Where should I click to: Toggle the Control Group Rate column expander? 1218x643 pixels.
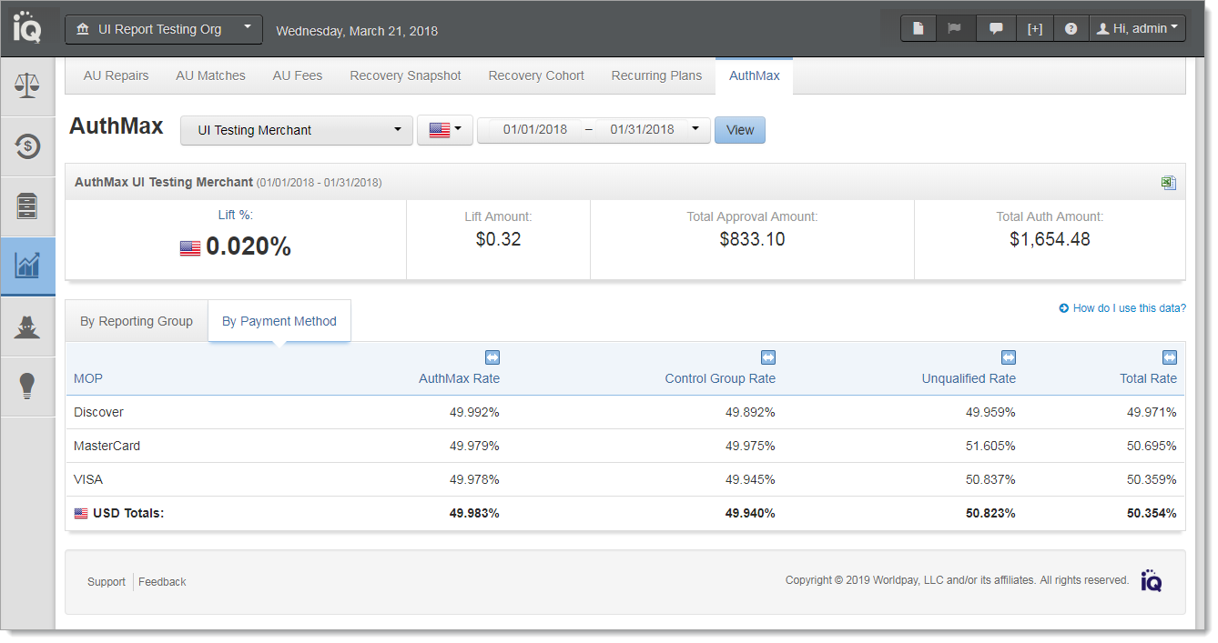pos(768,357)
